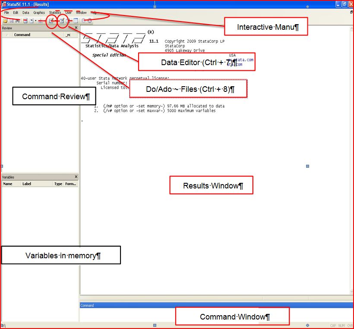Click the Break toolbar icon
The width and height of the screenshot is (354, 329).
click(90, 21)
